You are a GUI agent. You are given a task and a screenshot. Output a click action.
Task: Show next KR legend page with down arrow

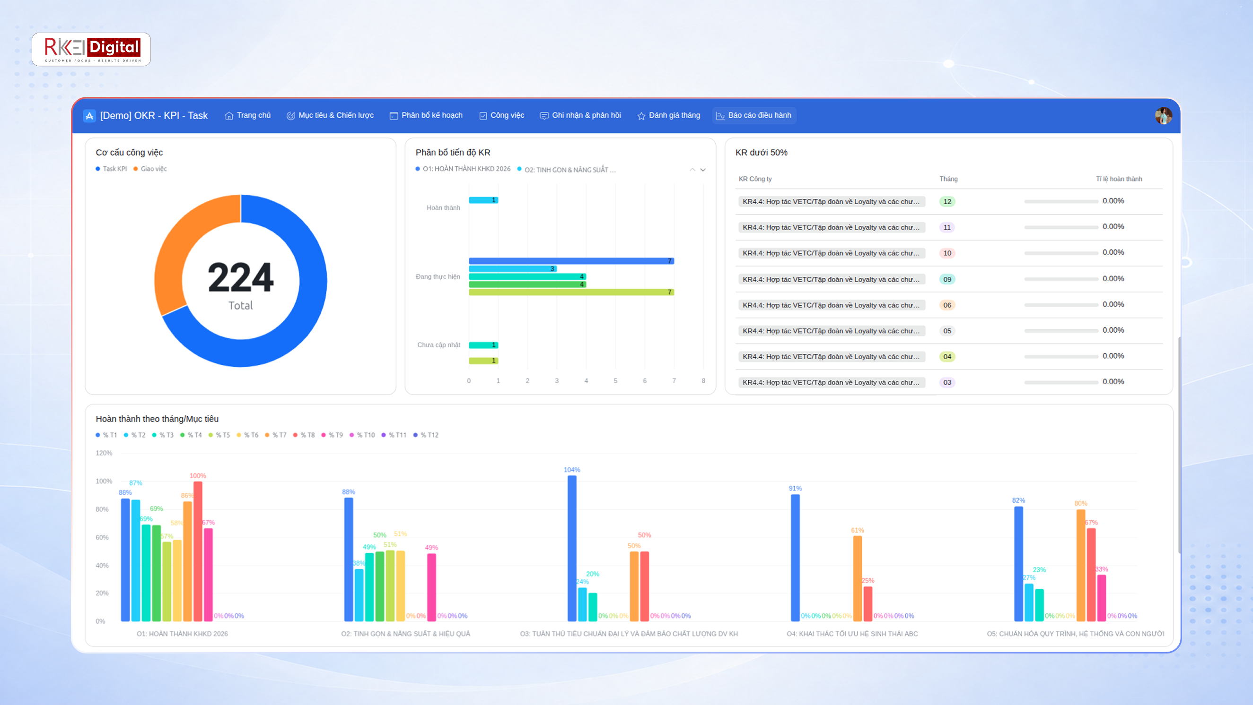703,170
